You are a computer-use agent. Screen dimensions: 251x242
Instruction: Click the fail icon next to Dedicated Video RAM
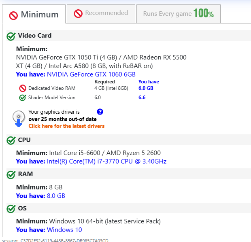tap(23, 88)
